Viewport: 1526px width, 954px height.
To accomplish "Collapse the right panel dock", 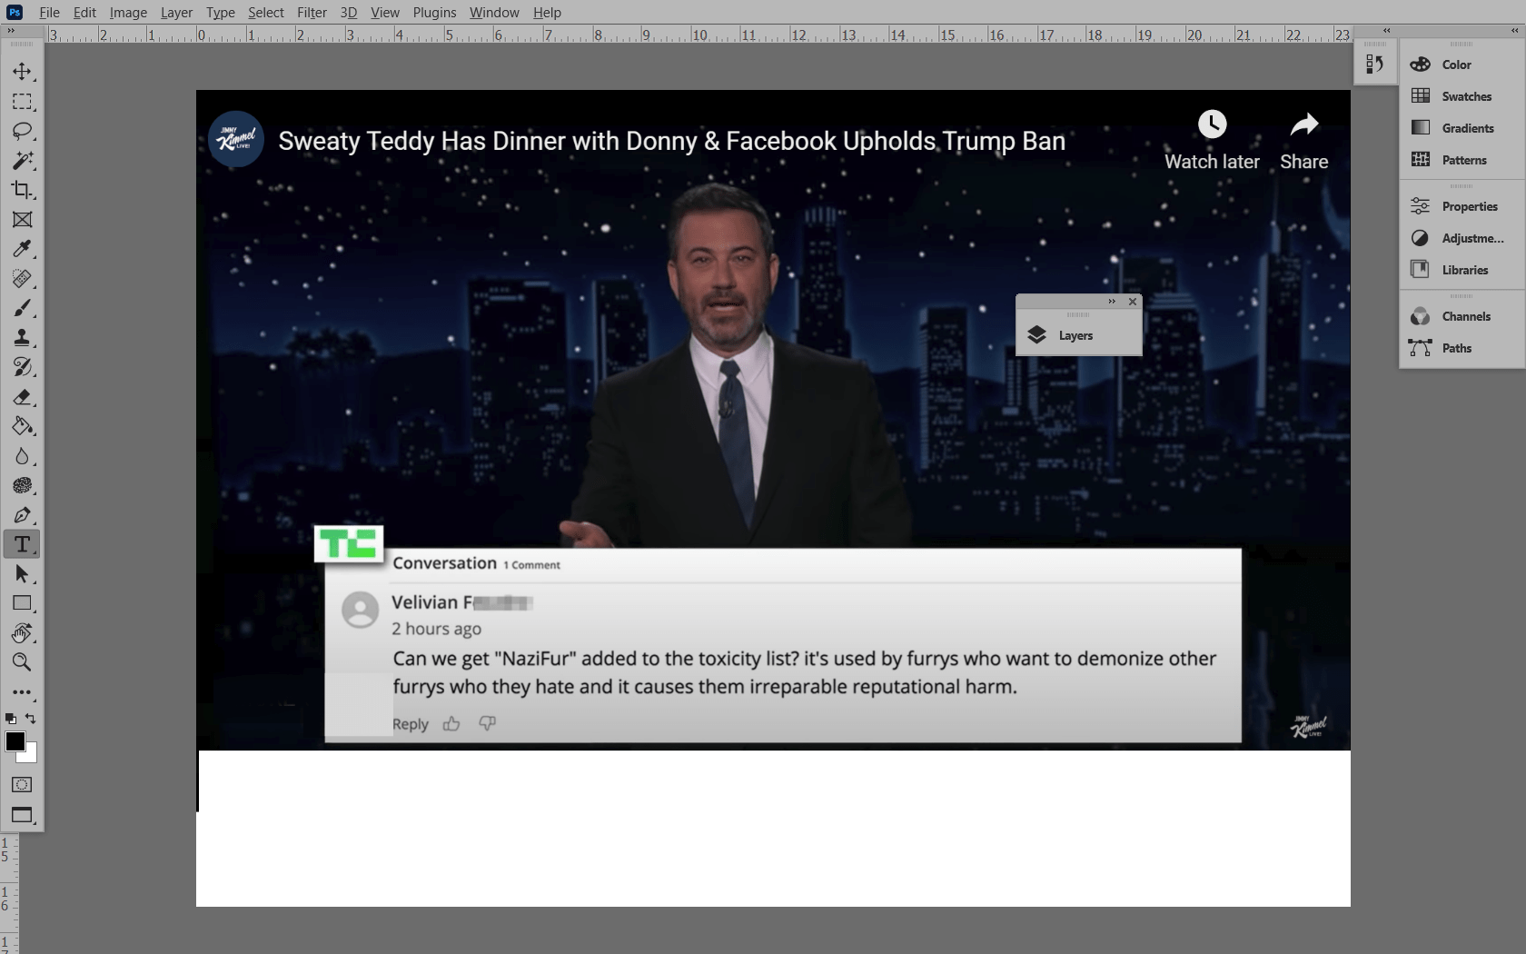I will [1387, 30].
